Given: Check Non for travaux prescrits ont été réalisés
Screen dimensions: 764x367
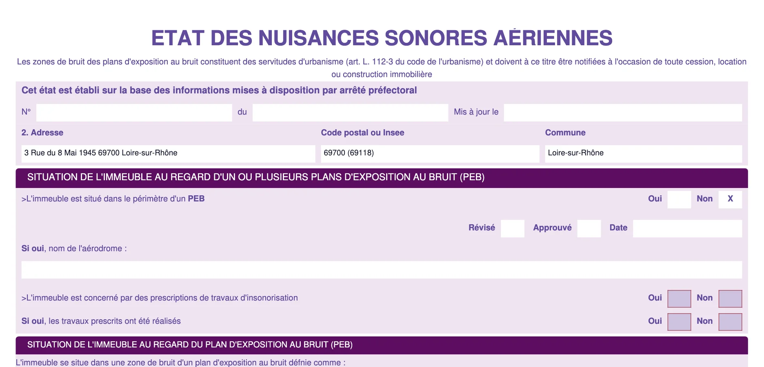Looking at the screenshot, I should [x=730, y=322].
